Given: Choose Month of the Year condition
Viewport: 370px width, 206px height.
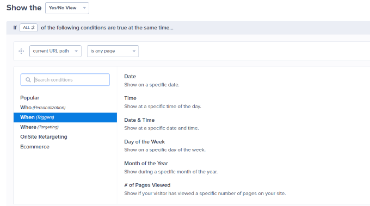Looking at the screenshot, I should click(146, 164).
